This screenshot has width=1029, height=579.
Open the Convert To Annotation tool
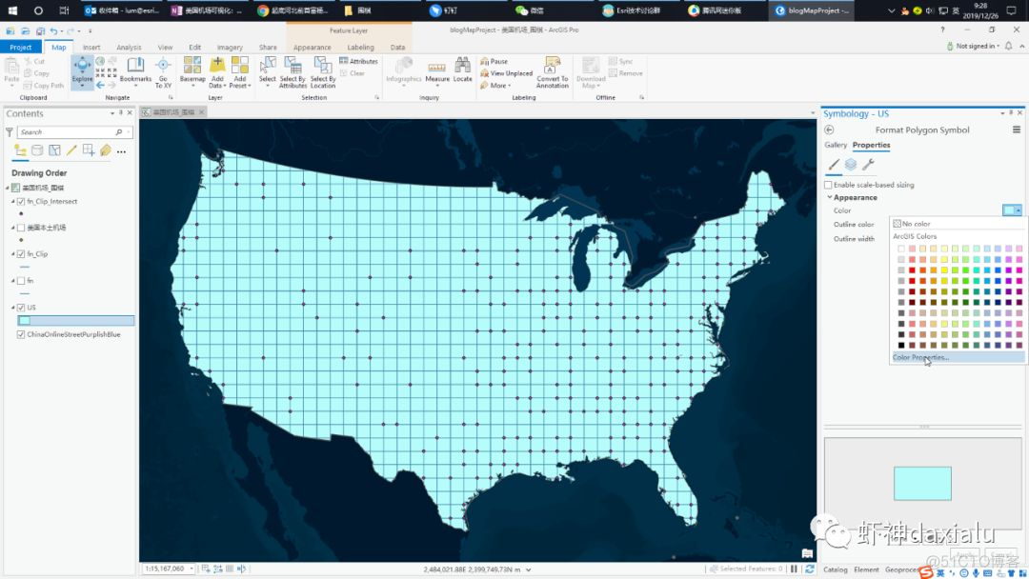(x=554, y=73)
